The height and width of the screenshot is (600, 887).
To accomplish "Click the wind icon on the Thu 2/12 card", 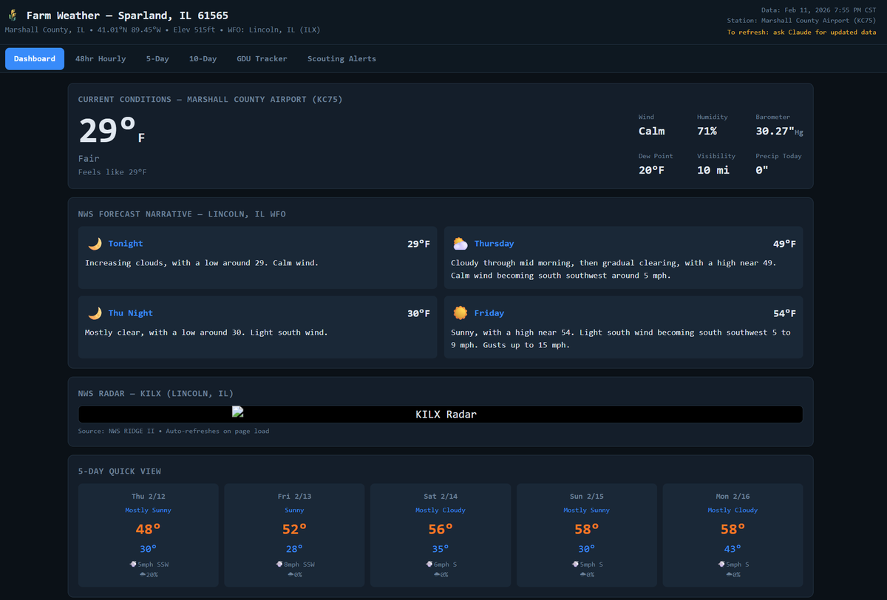I will click(133, 564).
